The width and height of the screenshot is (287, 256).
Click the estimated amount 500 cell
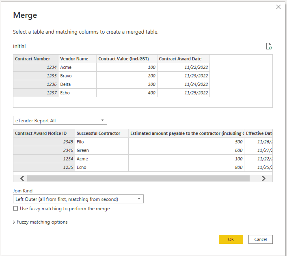[x=186, y=142]
